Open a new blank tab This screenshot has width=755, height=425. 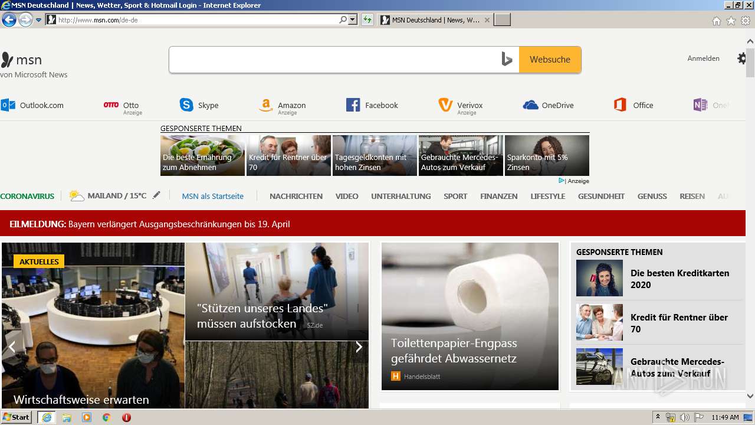click(x=502, y=20)
